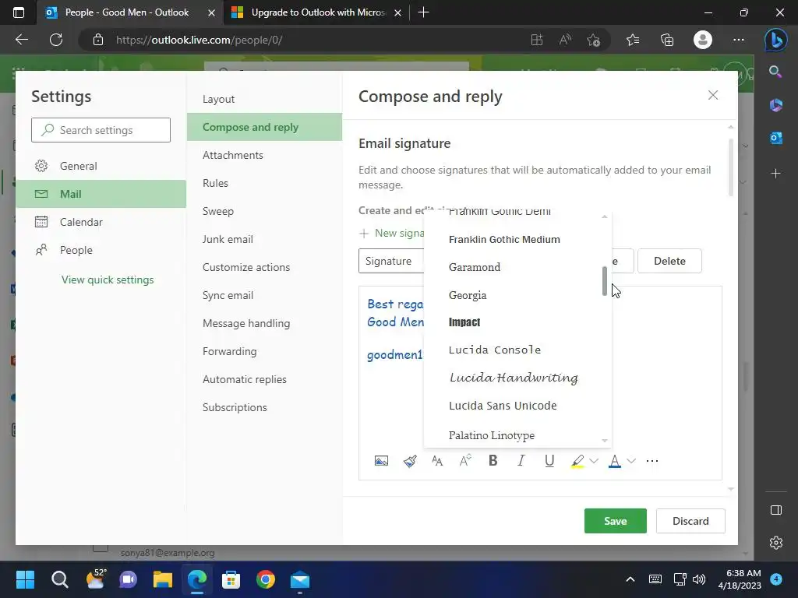Click View quick settings link
This screenshot has height=598, width=798.
[108, 280]
